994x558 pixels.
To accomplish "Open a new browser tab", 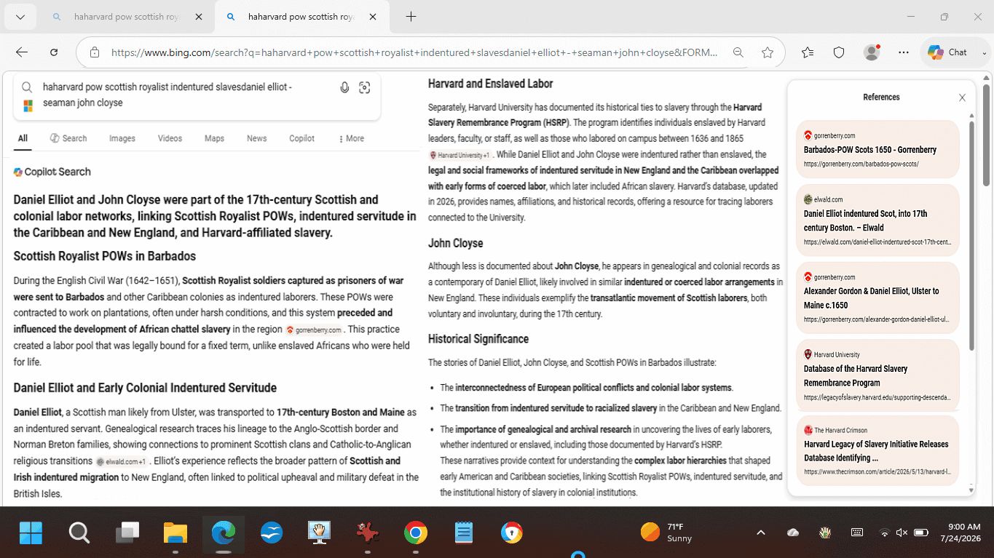I will (x=411, y=17).
